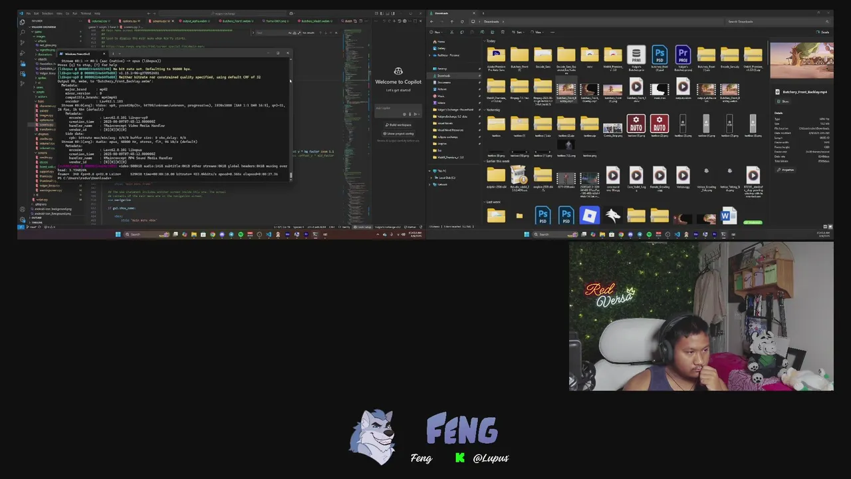Click the Back arrow in File Explorer
The width and height of the screenshot is (851, 479).
point(431,21)
